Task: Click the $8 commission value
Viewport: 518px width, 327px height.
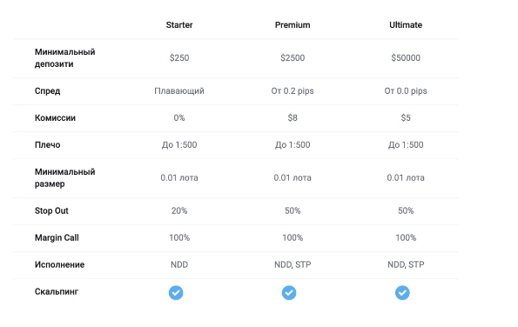Action: click(x=293, y=117)
